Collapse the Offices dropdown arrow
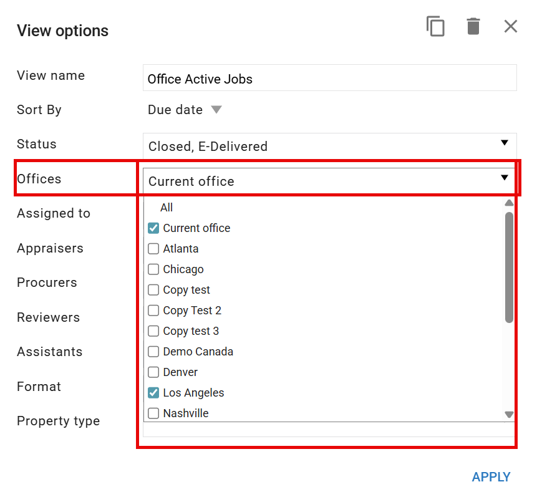Image resolution: width=537 pixels, height=497 pixels. click(x=504, y=178)
